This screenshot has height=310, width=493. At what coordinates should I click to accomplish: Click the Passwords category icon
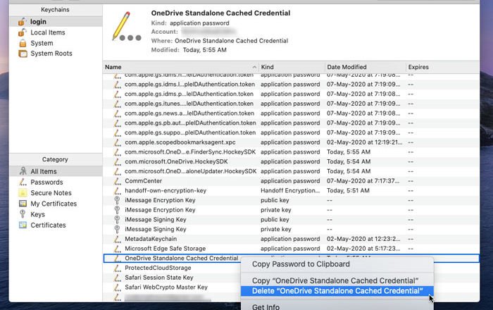click(23, 182)
